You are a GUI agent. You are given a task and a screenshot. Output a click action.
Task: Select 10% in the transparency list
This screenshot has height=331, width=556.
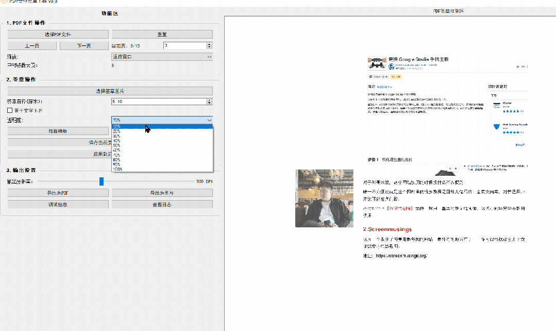117,126
